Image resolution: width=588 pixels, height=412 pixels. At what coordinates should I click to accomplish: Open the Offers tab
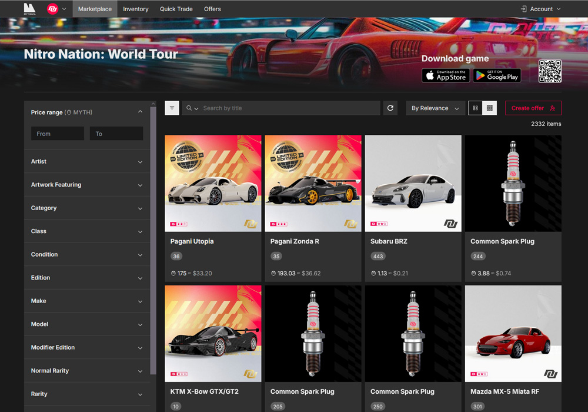212,9
